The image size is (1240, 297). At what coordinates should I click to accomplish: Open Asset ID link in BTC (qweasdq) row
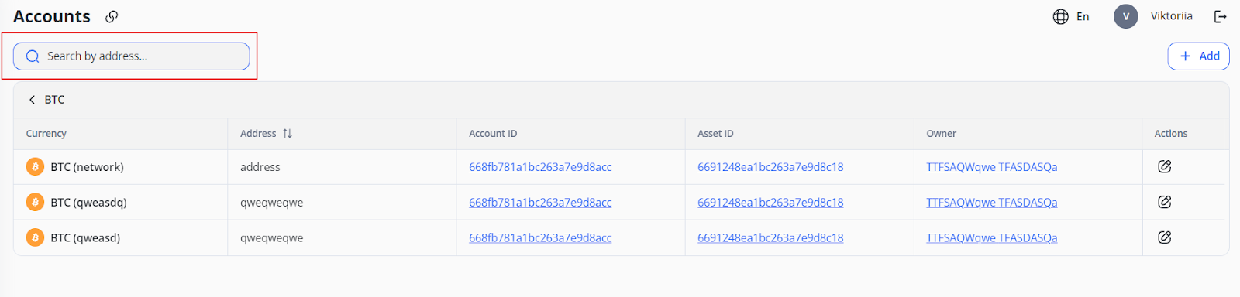(770, 203)
